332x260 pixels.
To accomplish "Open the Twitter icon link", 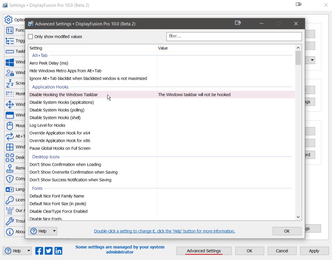I will tap(49, 251).
